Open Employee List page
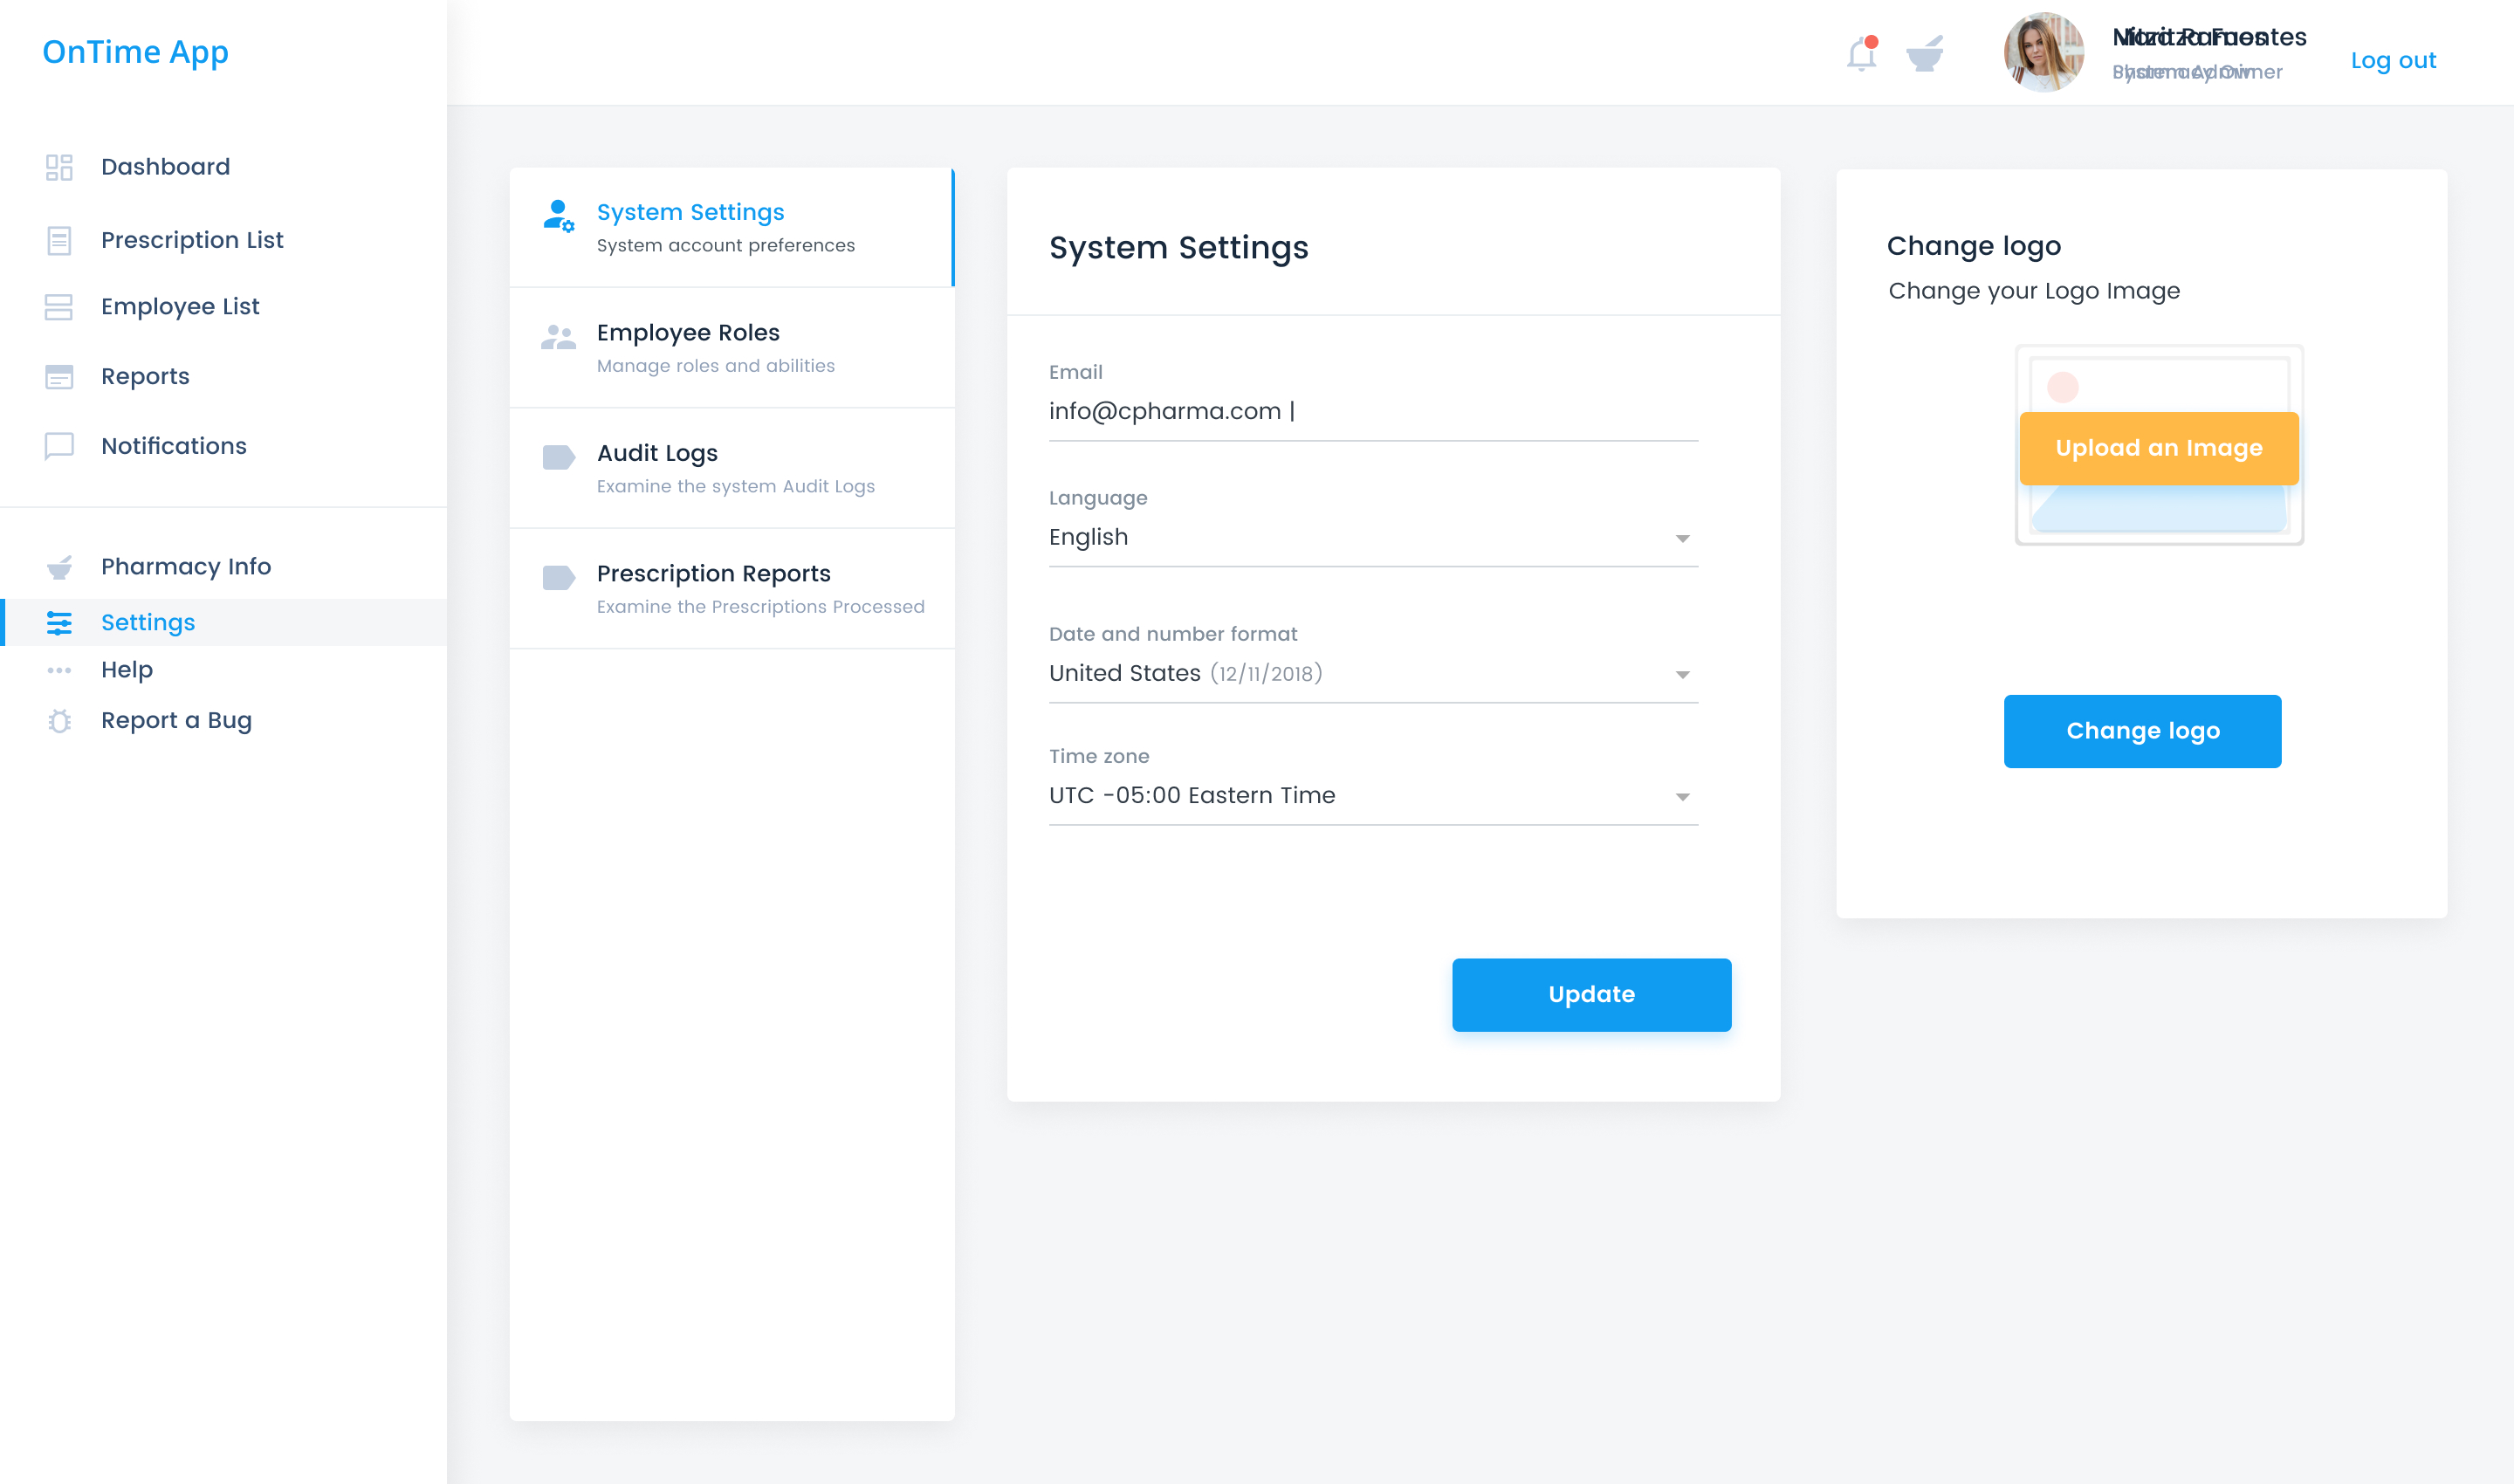 click(180, 307)
